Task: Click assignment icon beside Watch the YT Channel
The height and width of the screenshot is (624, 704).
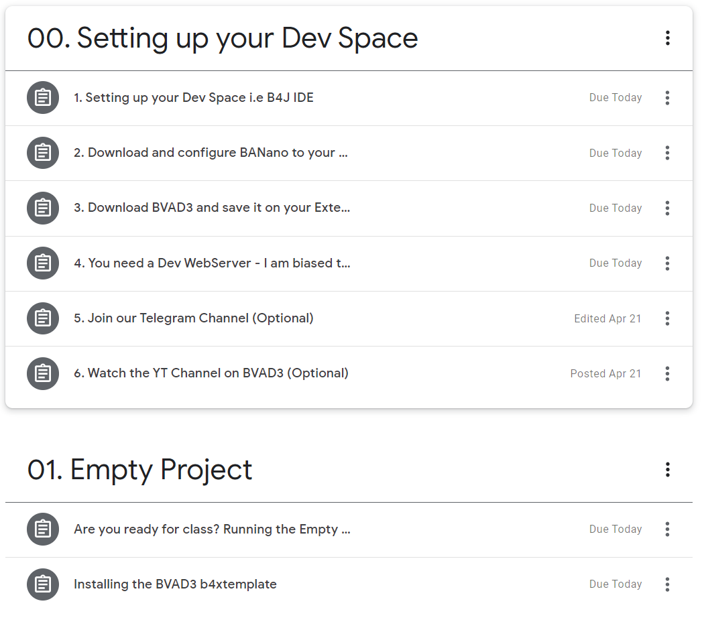Action: 43,373
